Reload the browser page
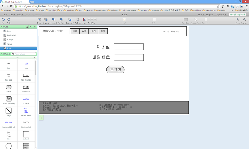The image size is (249, 149). [x=11, y=6]
